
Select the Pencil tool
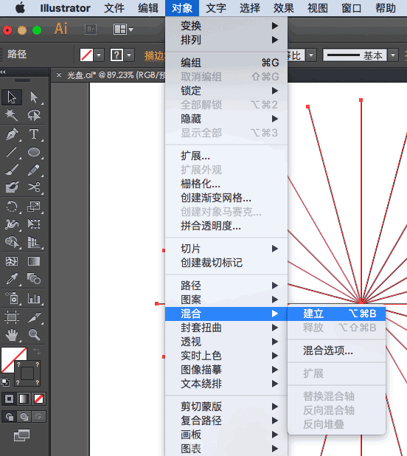tap(34, 170)
